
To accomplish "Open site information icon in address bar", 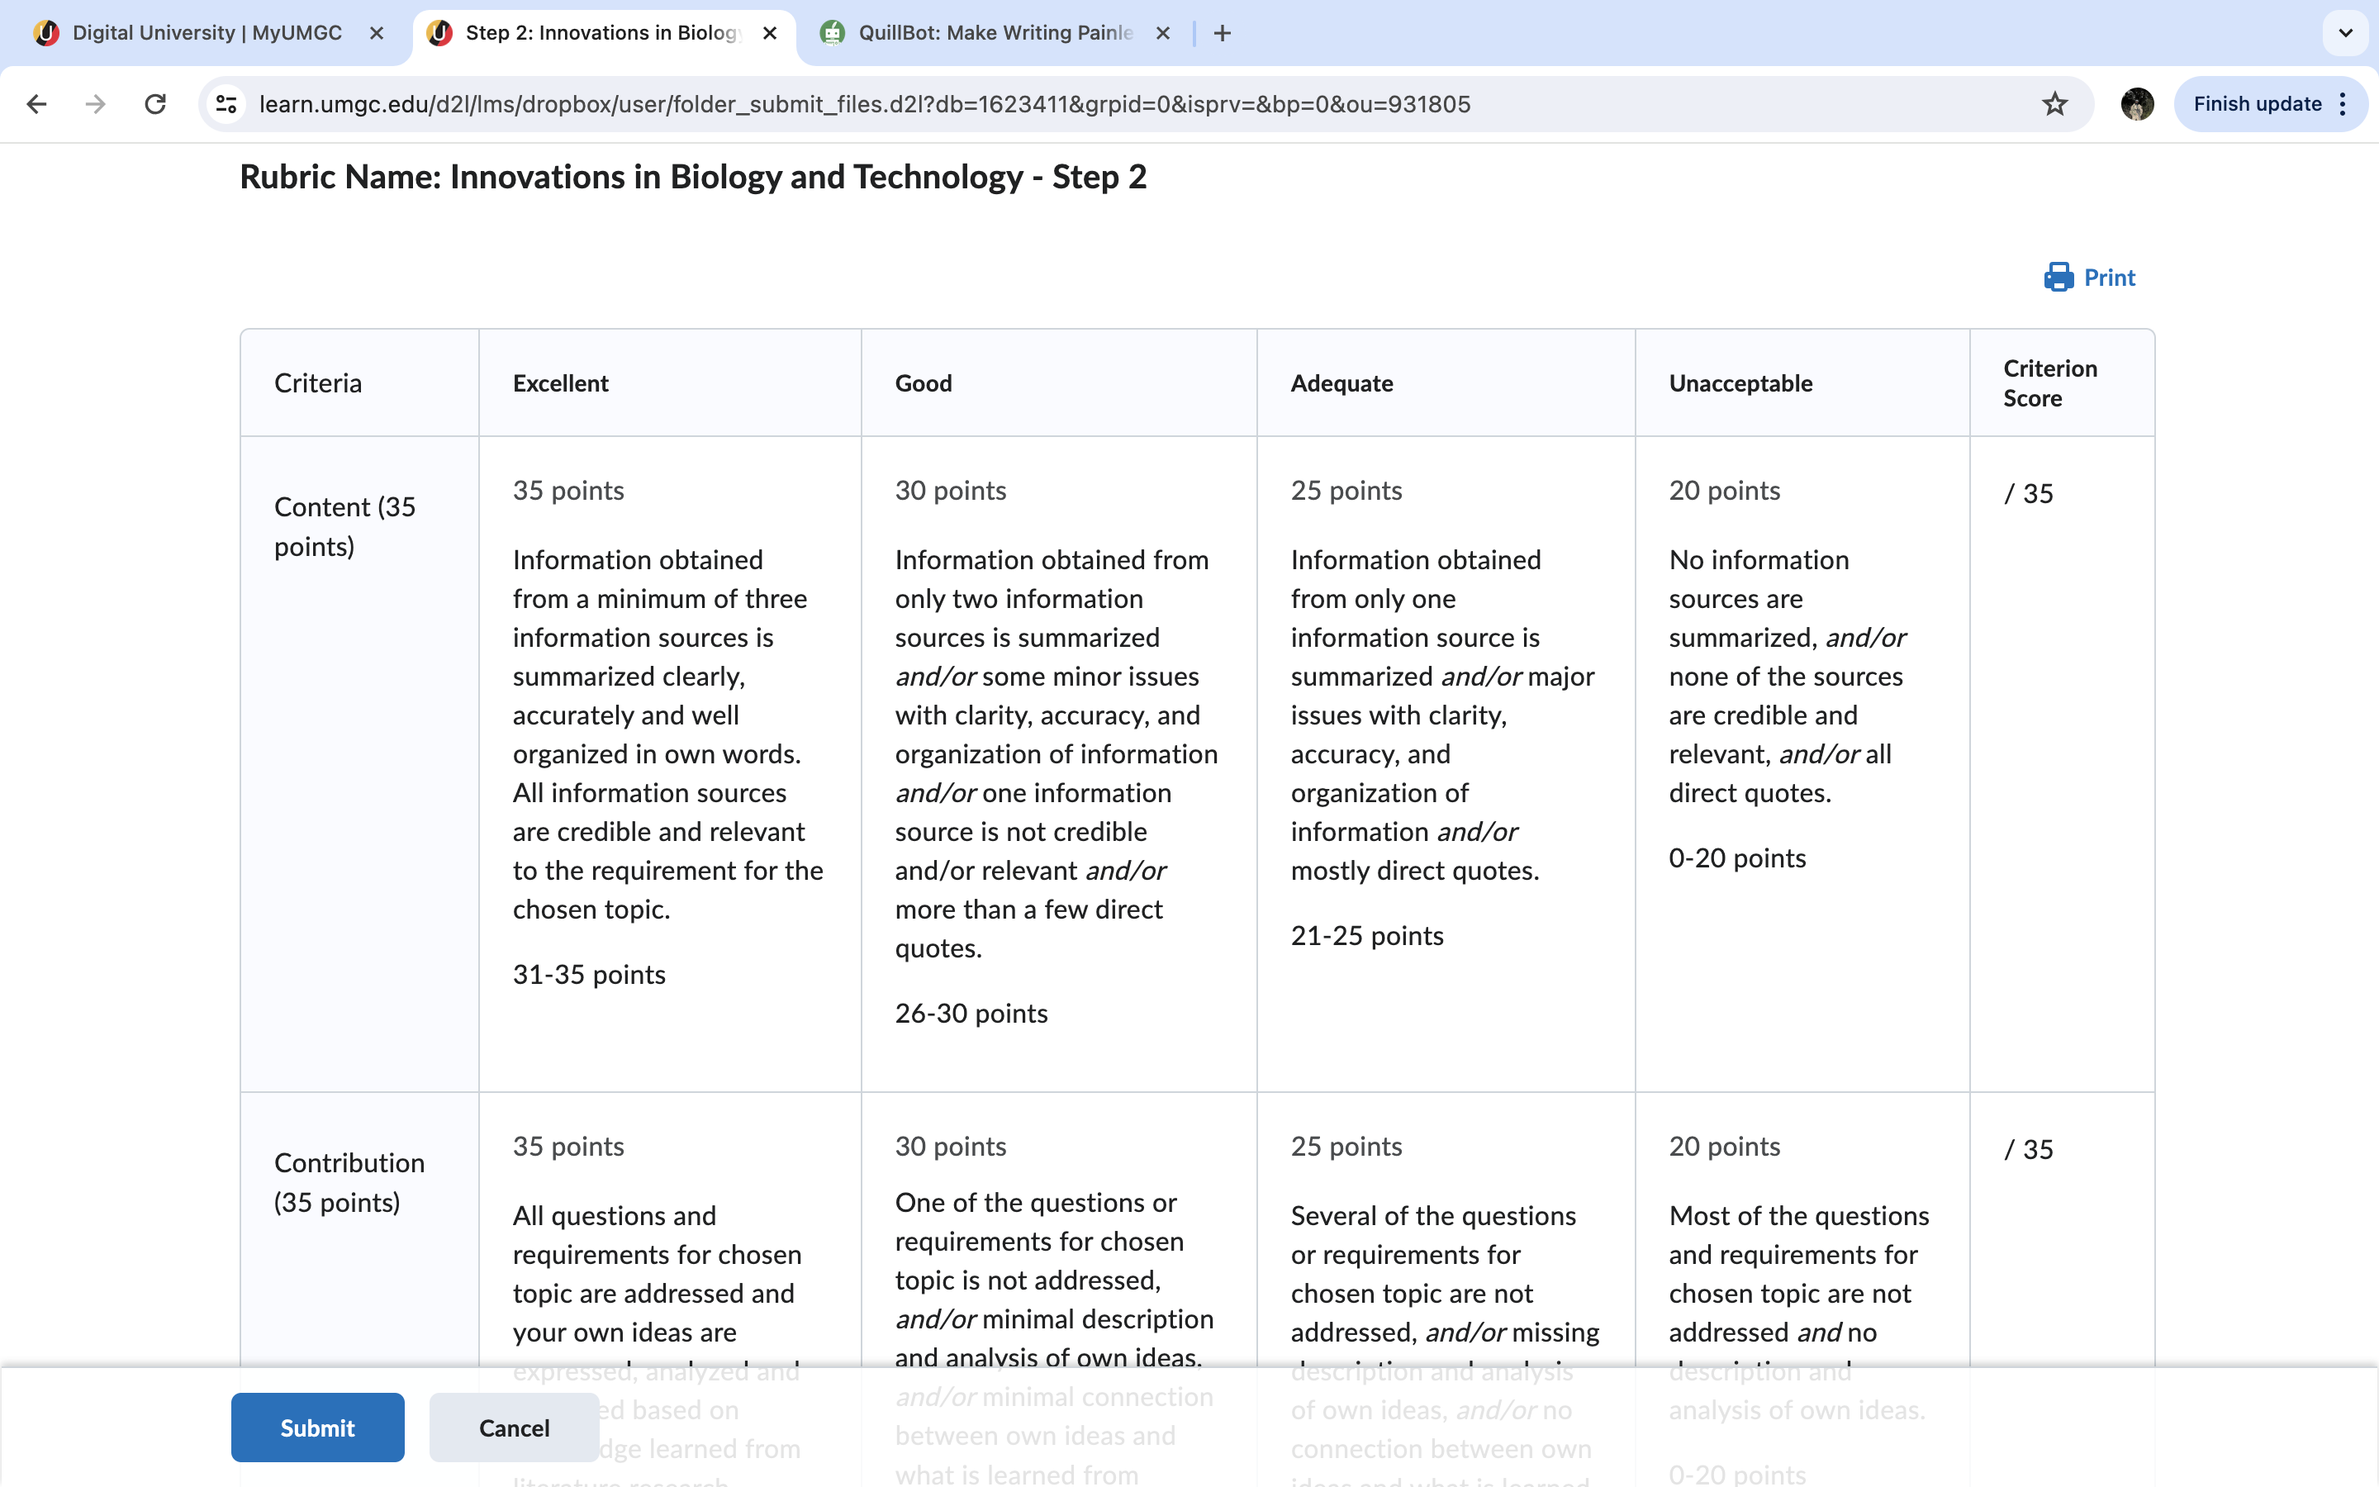I will point(227,104).
